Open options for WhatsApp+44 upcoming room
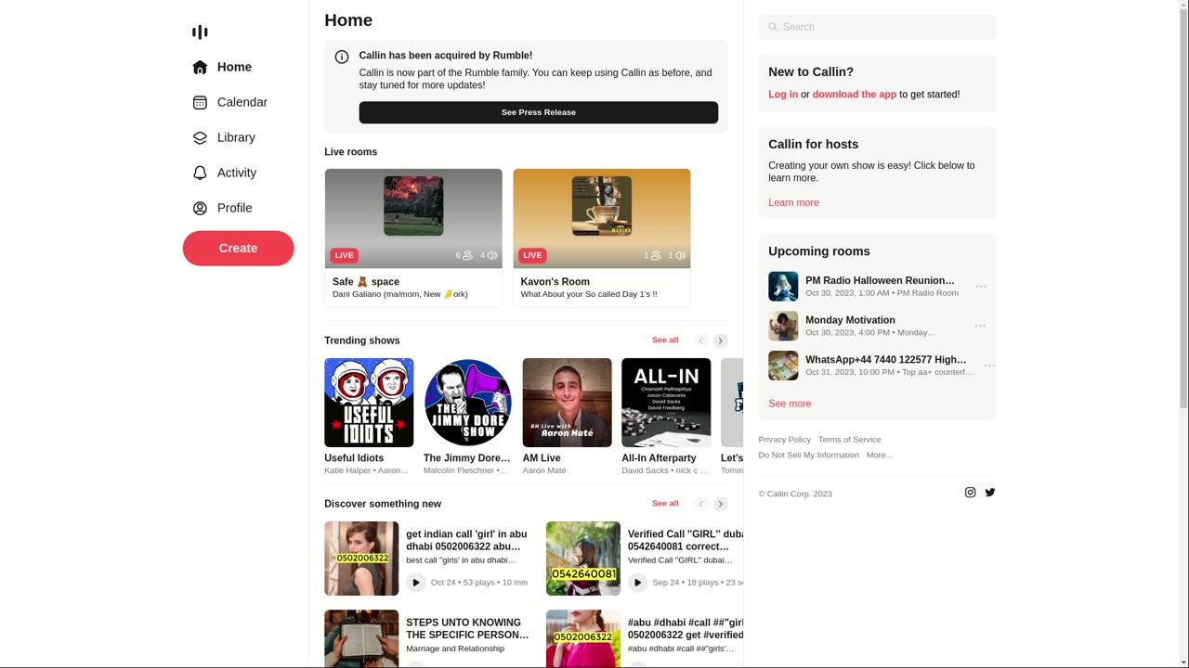Screen dimensions: 1189x668 click(989, 366)
